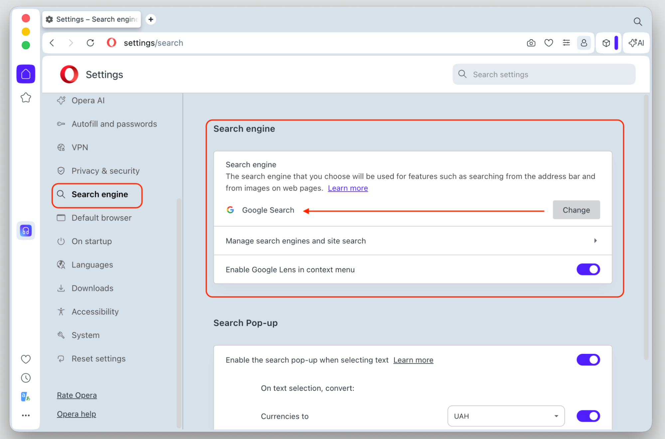
Task: Open the sidebar headphones player icon
Action: [26, 230]
